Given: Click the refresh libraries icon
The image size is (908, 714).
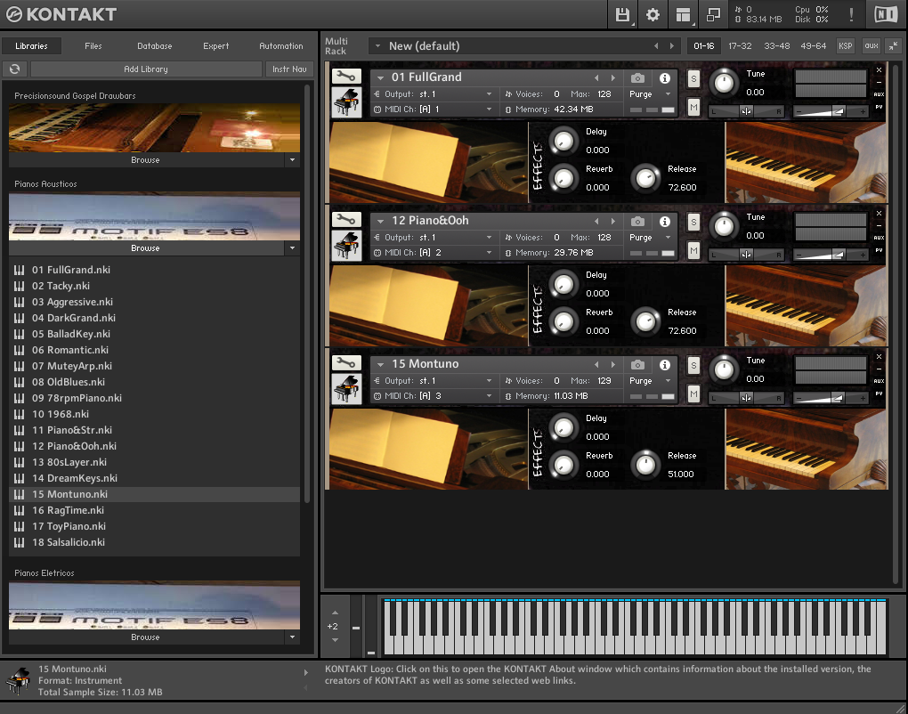Looking at the screenshot, I should point(14,69).
